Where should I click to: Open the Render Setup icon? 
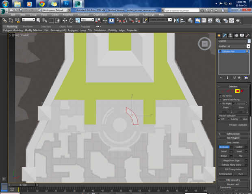tap(225, 20)
